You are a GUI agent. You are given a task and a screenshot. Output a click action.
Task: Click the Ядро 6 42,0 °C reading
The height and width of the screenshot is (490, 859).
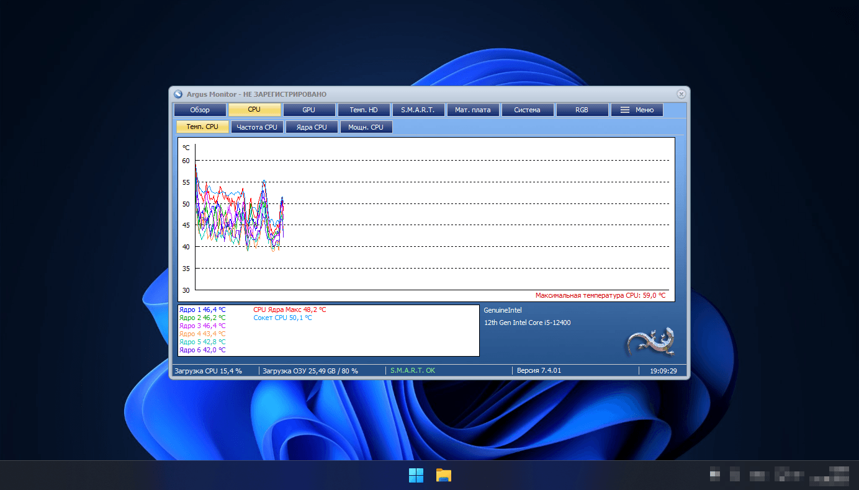pyautogui.click(x=202, y=350)
